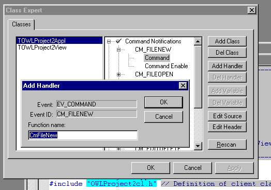Click the disabled Del Variable button
The image size is (271, 190).
[x=227, y=103]
